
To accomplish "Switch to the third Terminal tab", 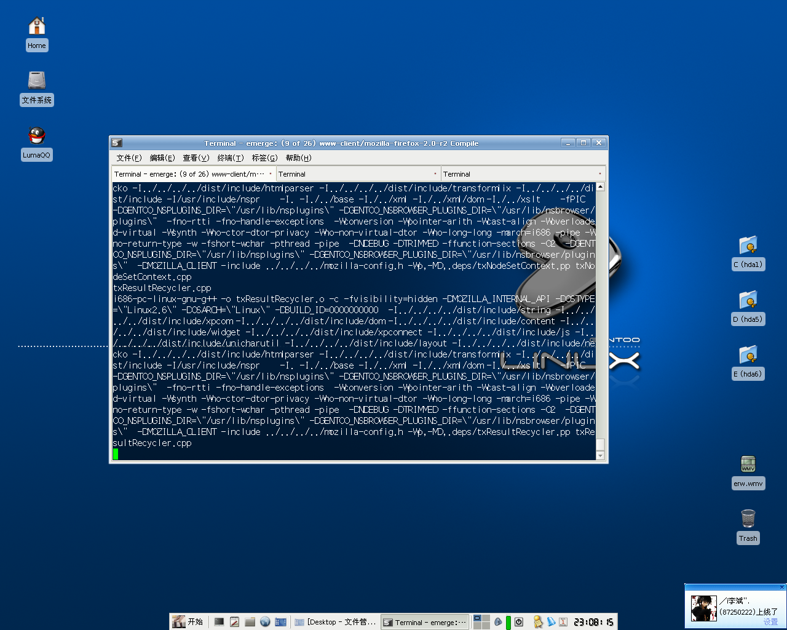I will coord(523,174).
